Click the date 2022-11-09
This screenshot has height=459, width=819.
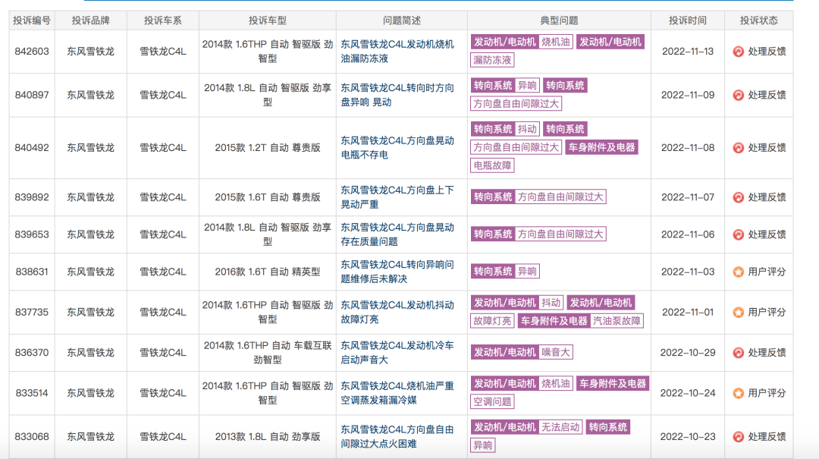click(x=687, y=95)
